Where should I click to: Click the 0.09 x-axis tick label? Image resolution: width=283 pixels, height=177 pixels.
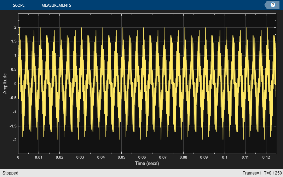tap(204, 157)
